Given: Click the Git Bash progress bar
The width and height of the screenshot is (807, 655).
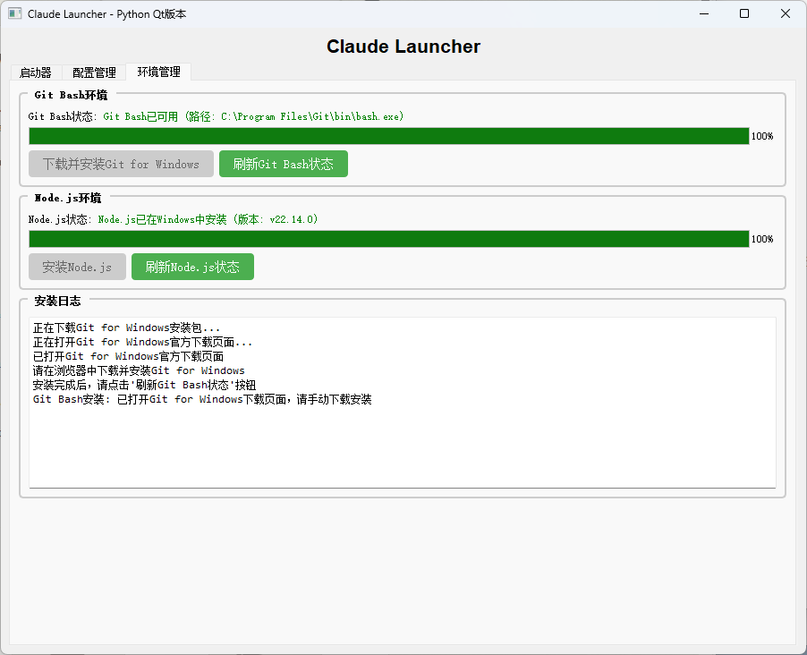Looking at the screenshot, I should 388,136.
